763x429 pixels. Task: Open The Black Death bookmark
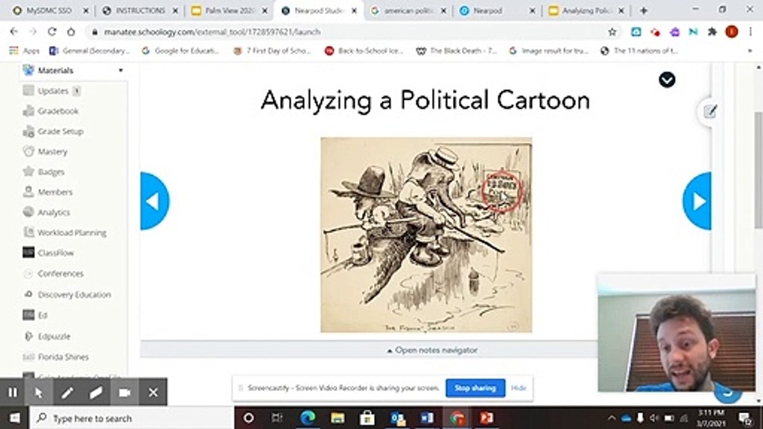[x=457, y=51]
